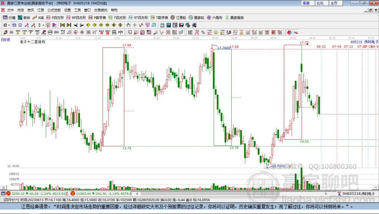The image size is (379, 214).
Task: Click scrollbar right arrow below chart
Action: pyautogui.click(x=326, y=193)
